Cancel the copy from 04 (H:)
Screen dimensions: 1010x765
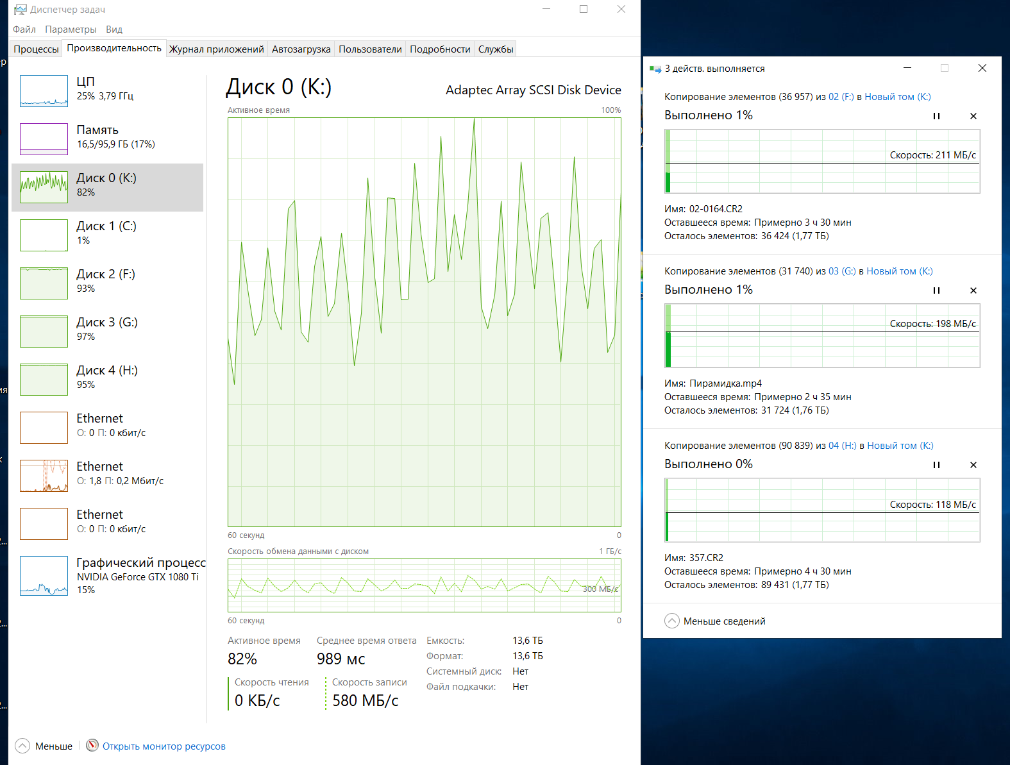pos(973,465)
